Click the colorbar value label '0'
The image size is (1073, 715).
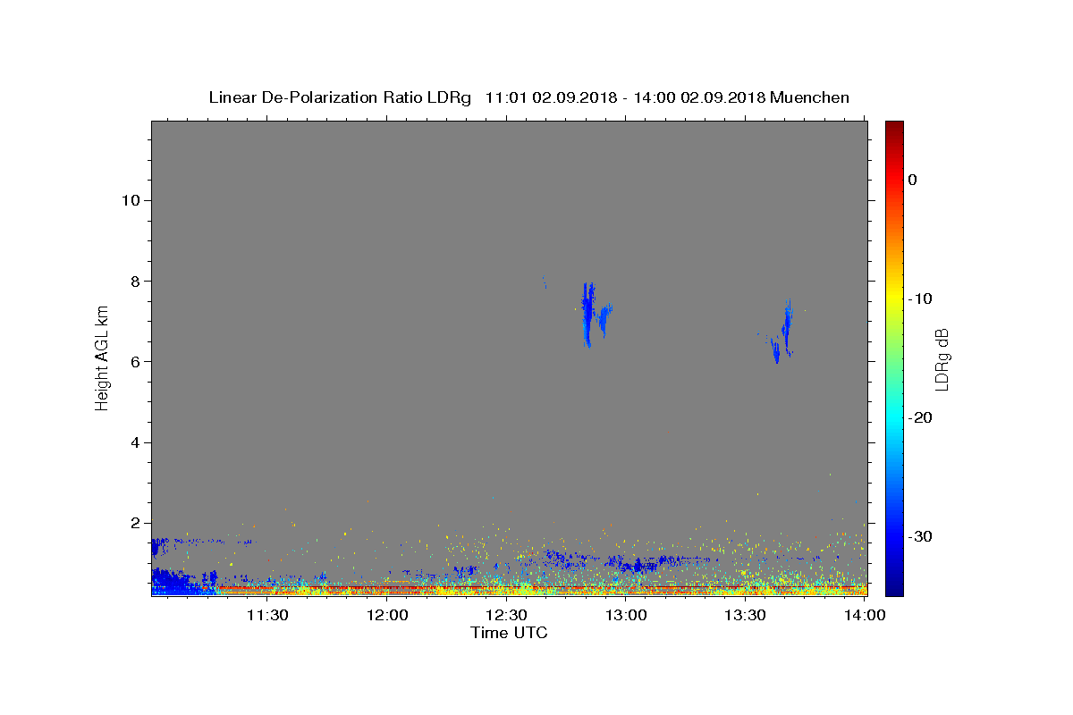coord(912,180)
